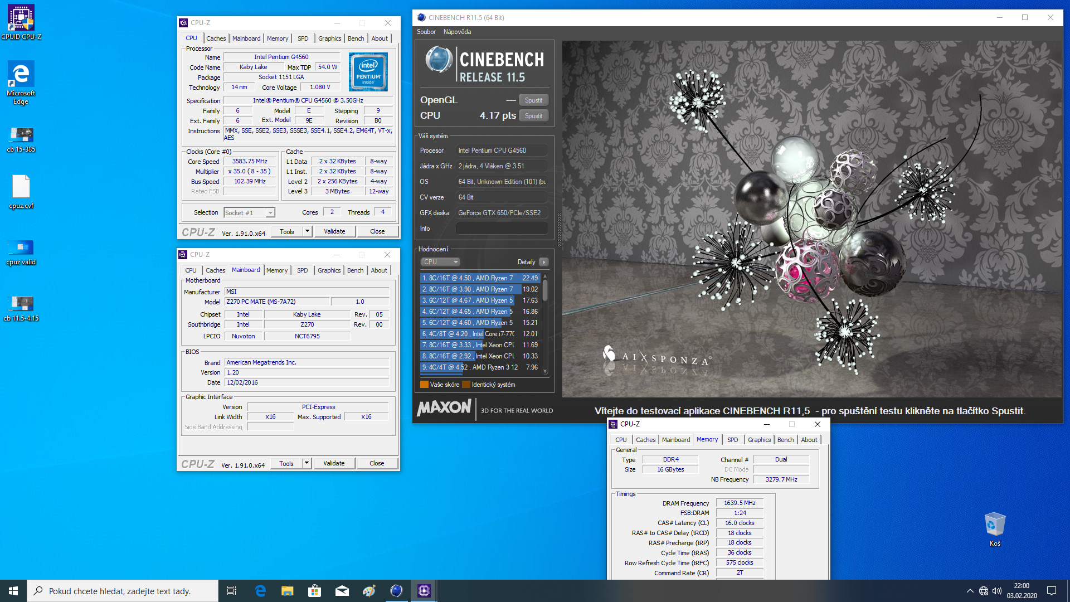Switch to Caches tab in top CPU-Z window

[216, 38]
